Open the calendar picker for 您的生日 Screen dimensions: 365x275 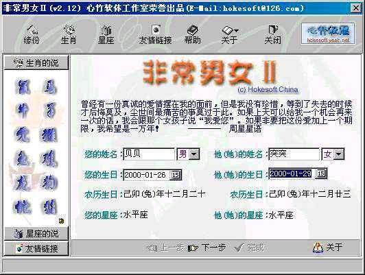[176, 175]
